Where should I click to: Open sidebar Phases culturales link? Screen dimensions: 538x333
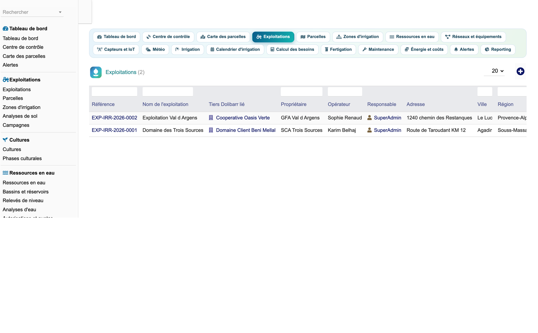pyautogui.click(x=22, y=159)
